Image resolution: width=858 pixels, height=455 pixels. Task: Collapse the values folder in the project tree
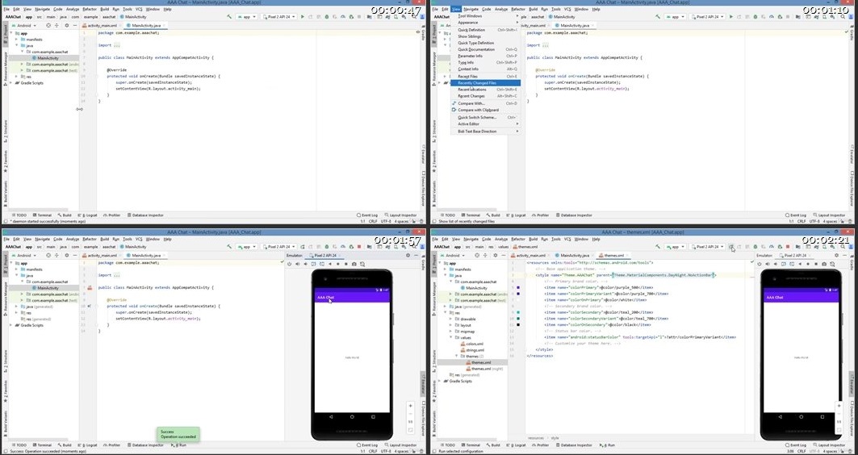(451, 338)
